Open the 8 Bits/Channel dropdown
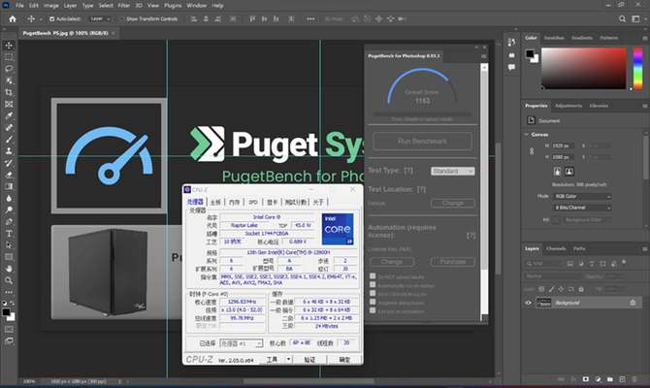The height and width of the screenshot is (388, 650). click(x=582, y=208)
